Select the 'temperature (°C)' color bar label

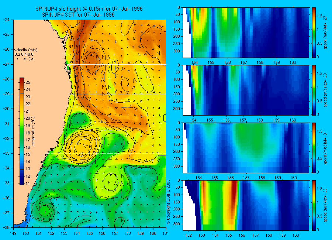33,131
